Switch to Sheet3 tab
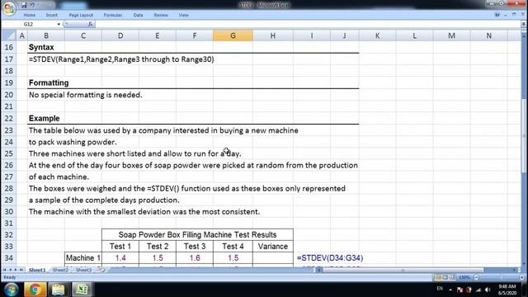Image resolution: width=528 pixels, height=297 pixels. [x=83, y=270]
